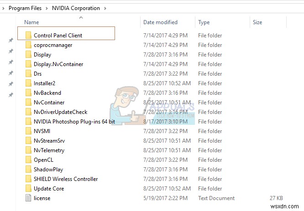304x211 pixels.
Task: Click the NvContainer folder name
Action: coord(49,103)
